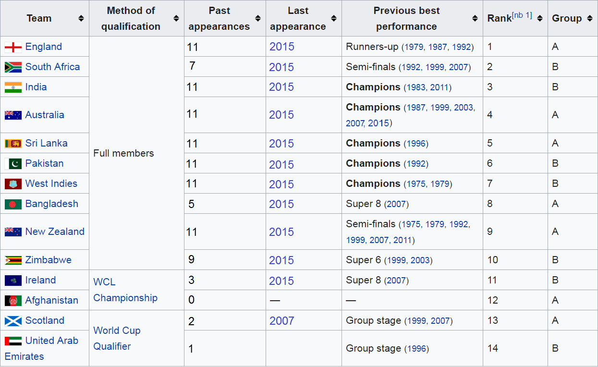This screenshot has width=598, height=367.
Task: Click the Sri Lanka flag icon
Action: 13,144
